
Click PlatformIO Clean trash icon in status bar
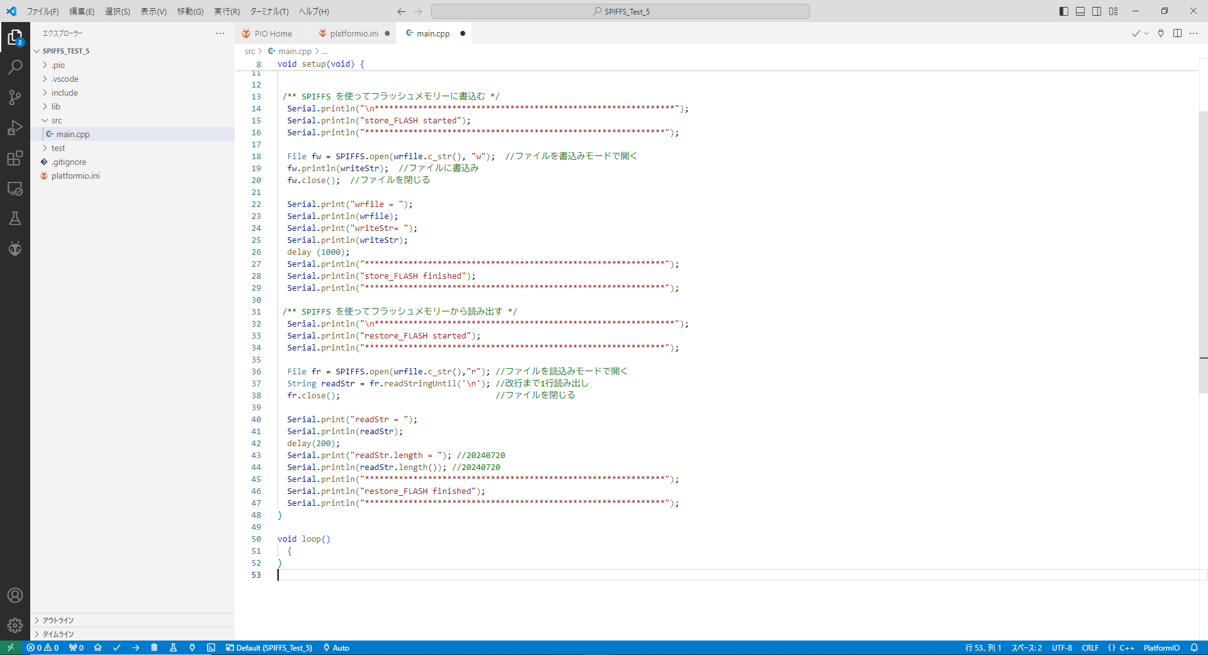pos(154,647)
